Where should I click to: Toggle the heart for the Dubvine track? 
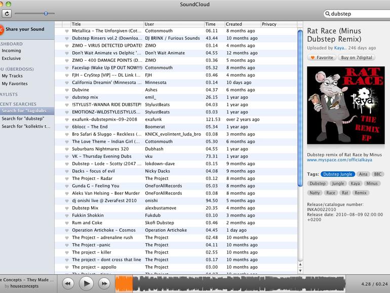(67, 90)
